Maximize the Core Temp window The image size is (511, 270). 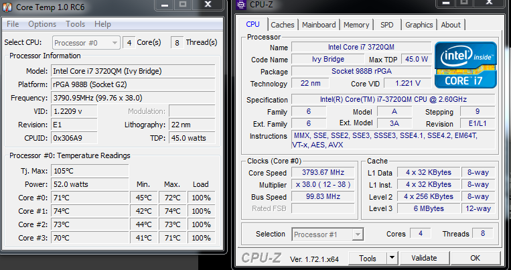pyautogui.click(x=183, y=5)
